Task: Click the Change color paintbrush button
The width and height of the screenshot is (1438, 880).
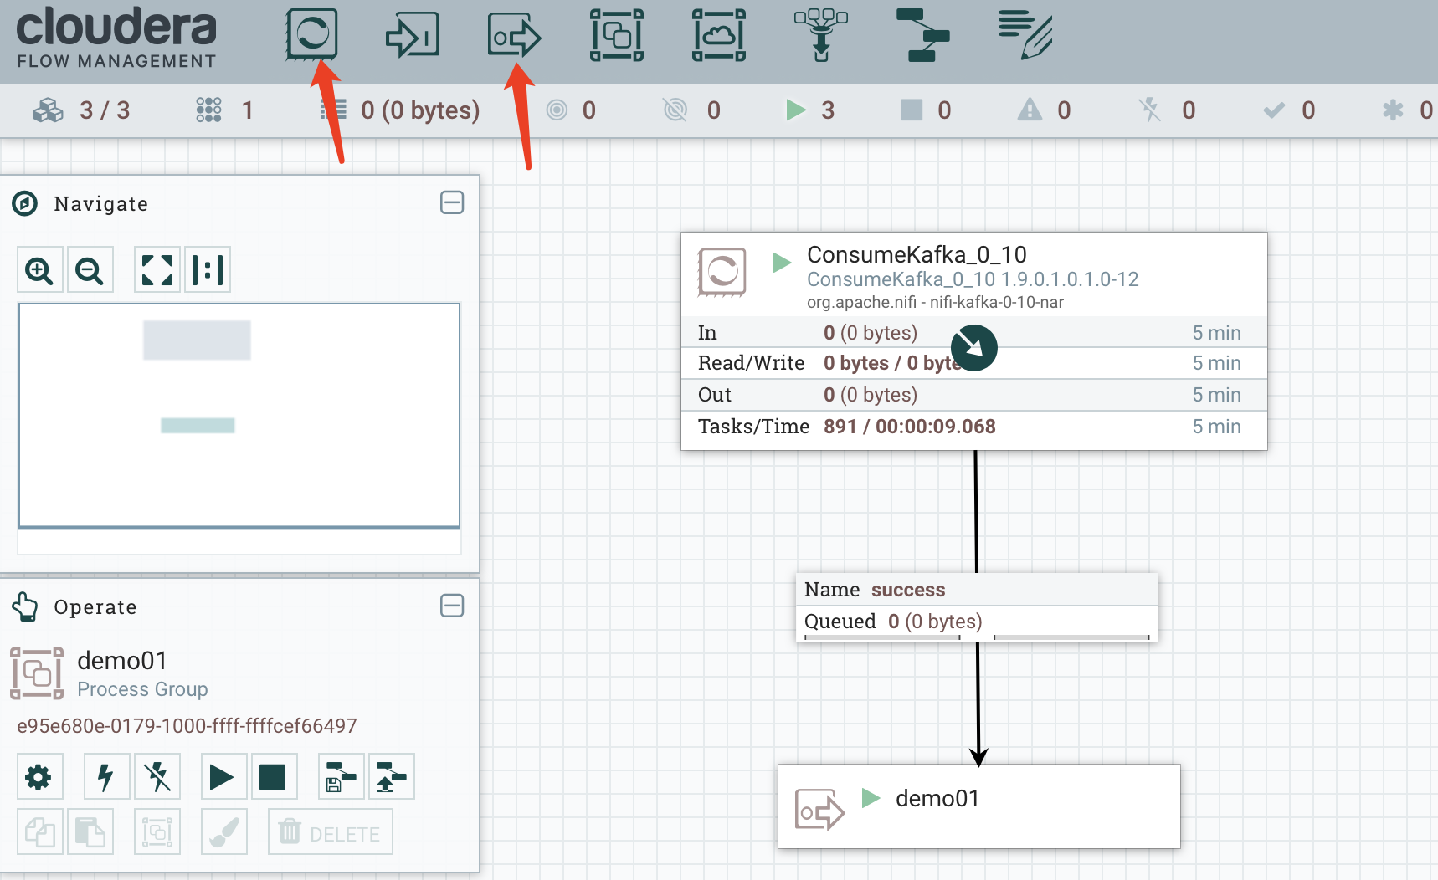Action: (223, 832)
